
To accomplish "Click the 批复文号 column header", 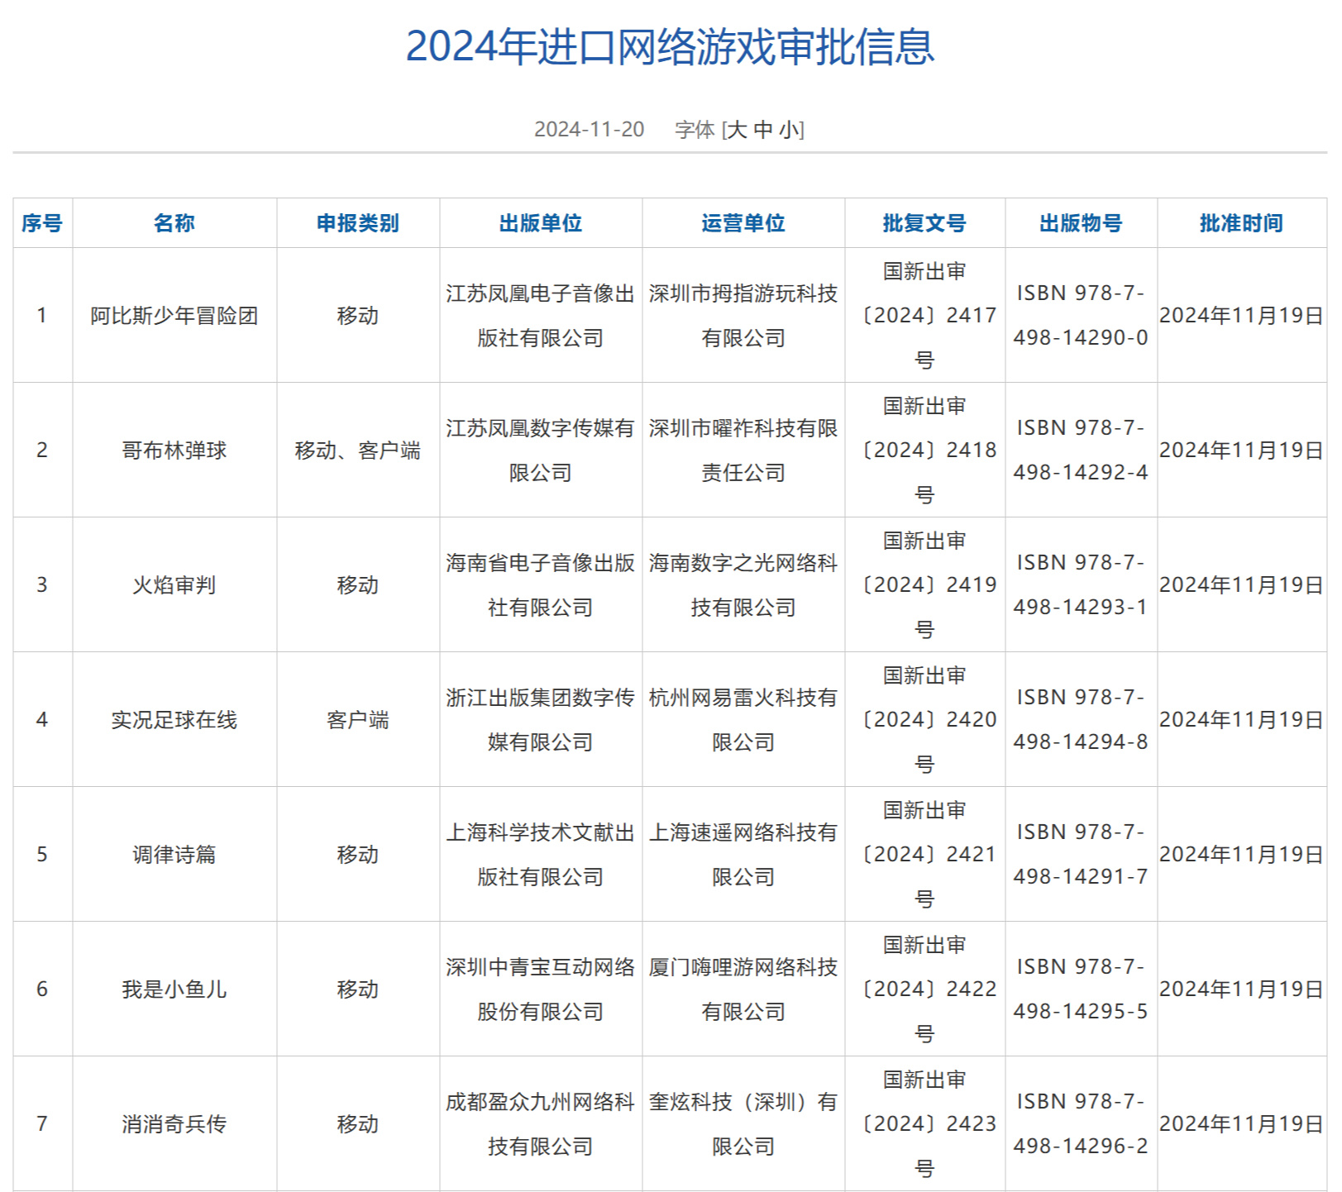I will [x=924, y=223].
